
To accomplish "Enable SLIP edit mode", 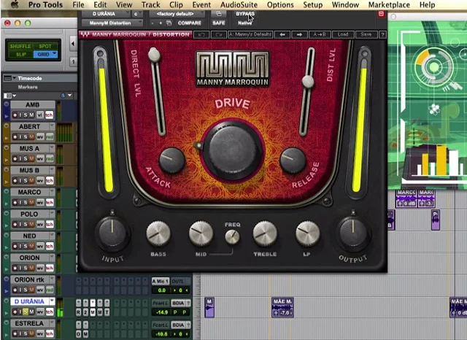I will coord(20,54).
